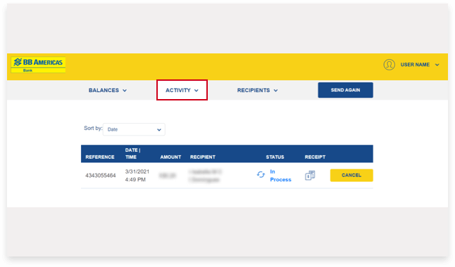
Task: Open the user profile avatar icon
Action: 389,65
